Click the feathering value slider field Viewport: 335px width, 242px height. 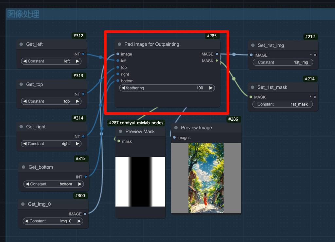point(167,88)
